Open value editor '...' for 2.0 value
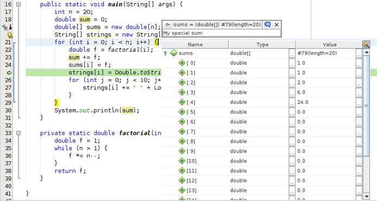Viewport: 377px width, 201px height. click(x=359, y=83)
